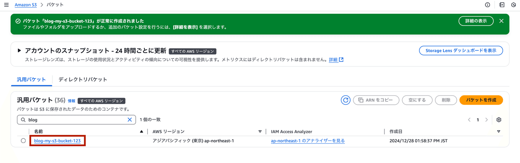The width and height of the screenshot is (520, 163).
Task: Focus the bucket search field containing blog
Action: click(76, 119)
